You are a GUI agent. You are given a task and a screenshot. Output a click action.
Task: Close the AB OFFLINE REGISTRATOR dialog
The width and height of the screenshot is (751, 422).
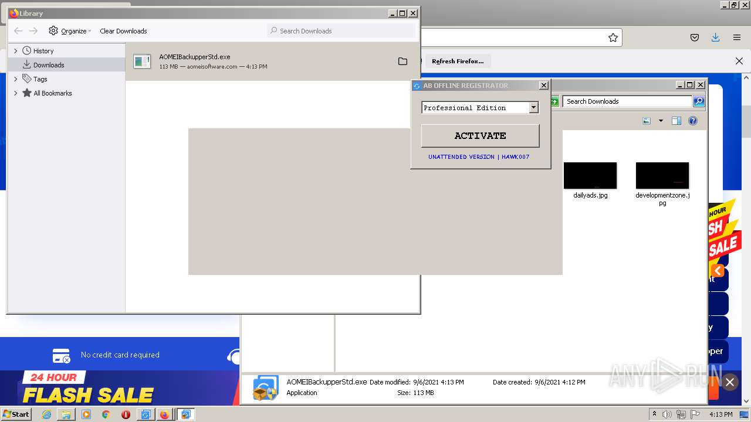click(544, 86)
